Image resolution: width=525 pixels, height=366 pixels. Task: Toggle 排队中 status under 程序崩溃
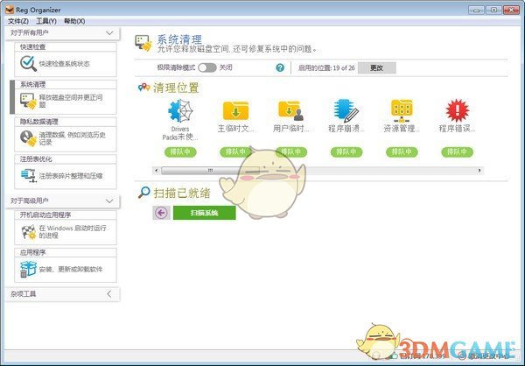(346, 151)
